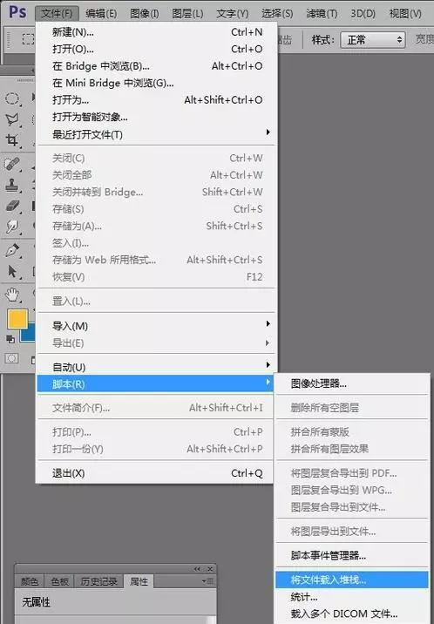Switch to the 历史记录 tab
Image resolution: width=434 pixels, height=624 pixels.
(99, 581)
